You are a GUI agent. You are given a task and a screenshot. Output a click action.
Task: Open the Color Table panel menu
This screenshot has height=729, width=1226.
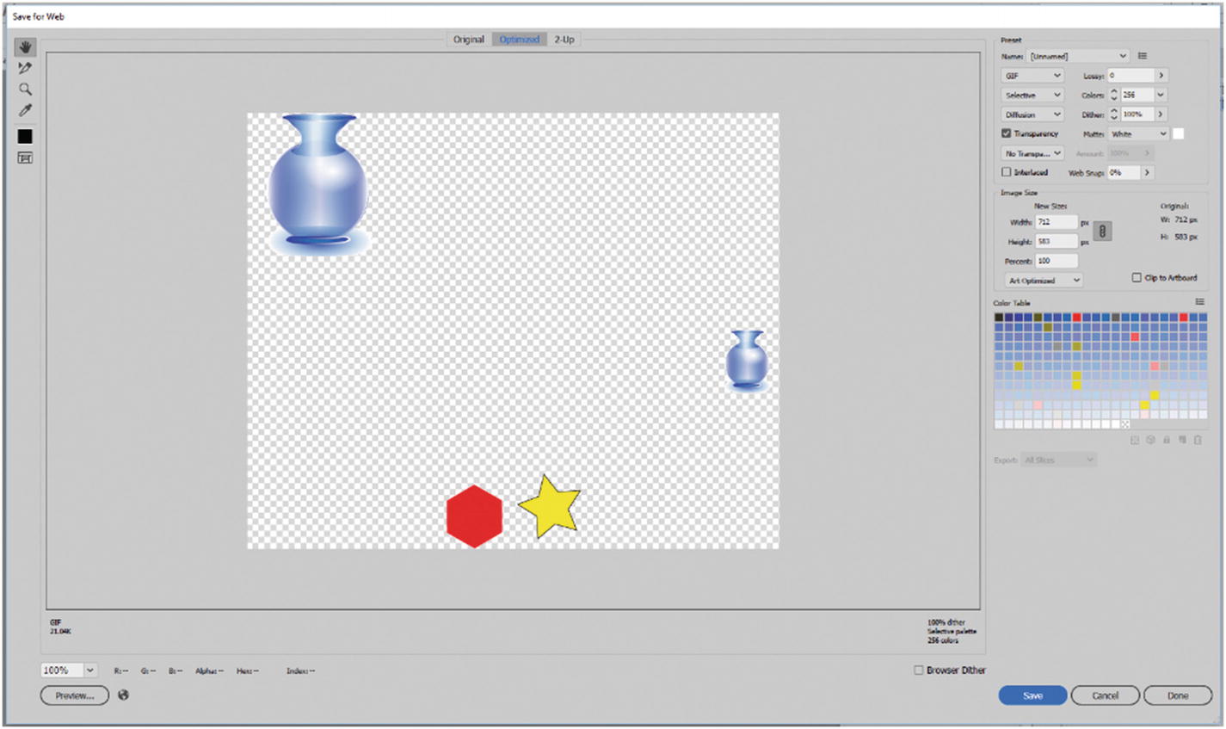(x=1199, y=302)
